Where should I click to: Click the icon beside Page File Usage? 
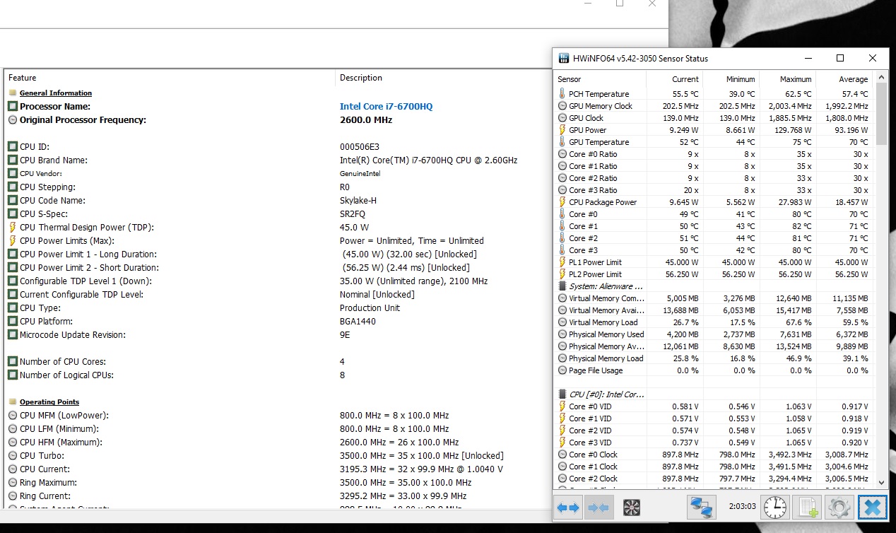(562, 370)
